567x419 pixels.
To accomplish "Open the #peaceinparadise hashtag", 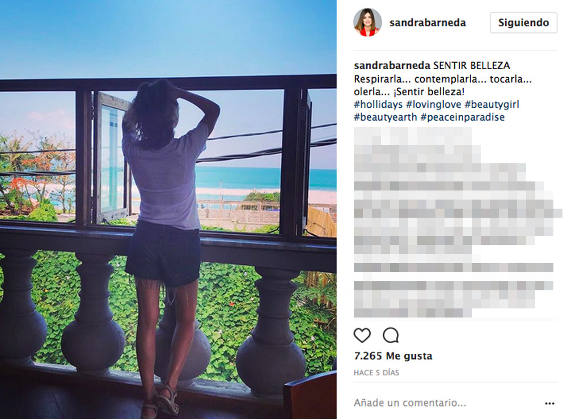I will [x=463, y=117].
